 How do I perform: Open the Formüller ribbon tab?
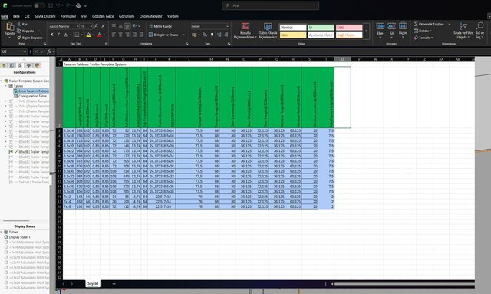pyautogui.click(x=68, y=16)
